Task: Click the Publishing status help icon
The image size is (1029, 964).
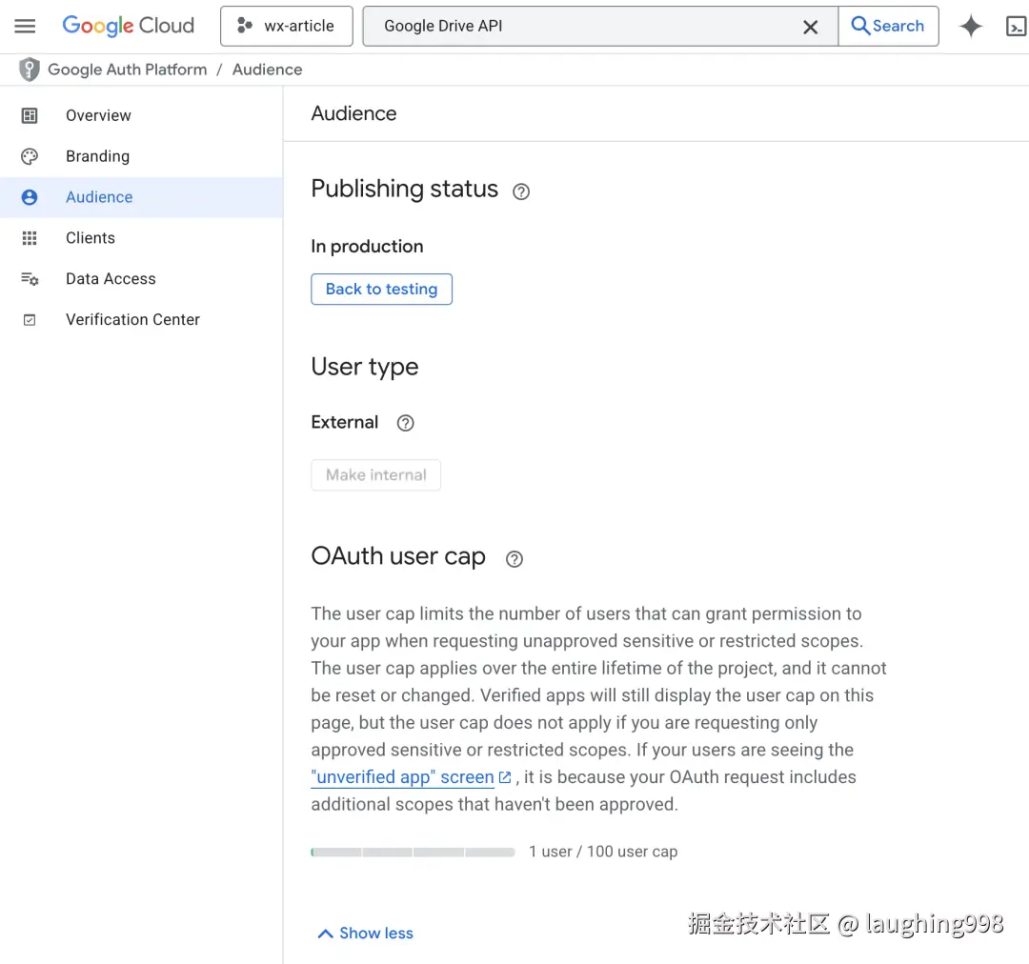Action: point(521,191)
